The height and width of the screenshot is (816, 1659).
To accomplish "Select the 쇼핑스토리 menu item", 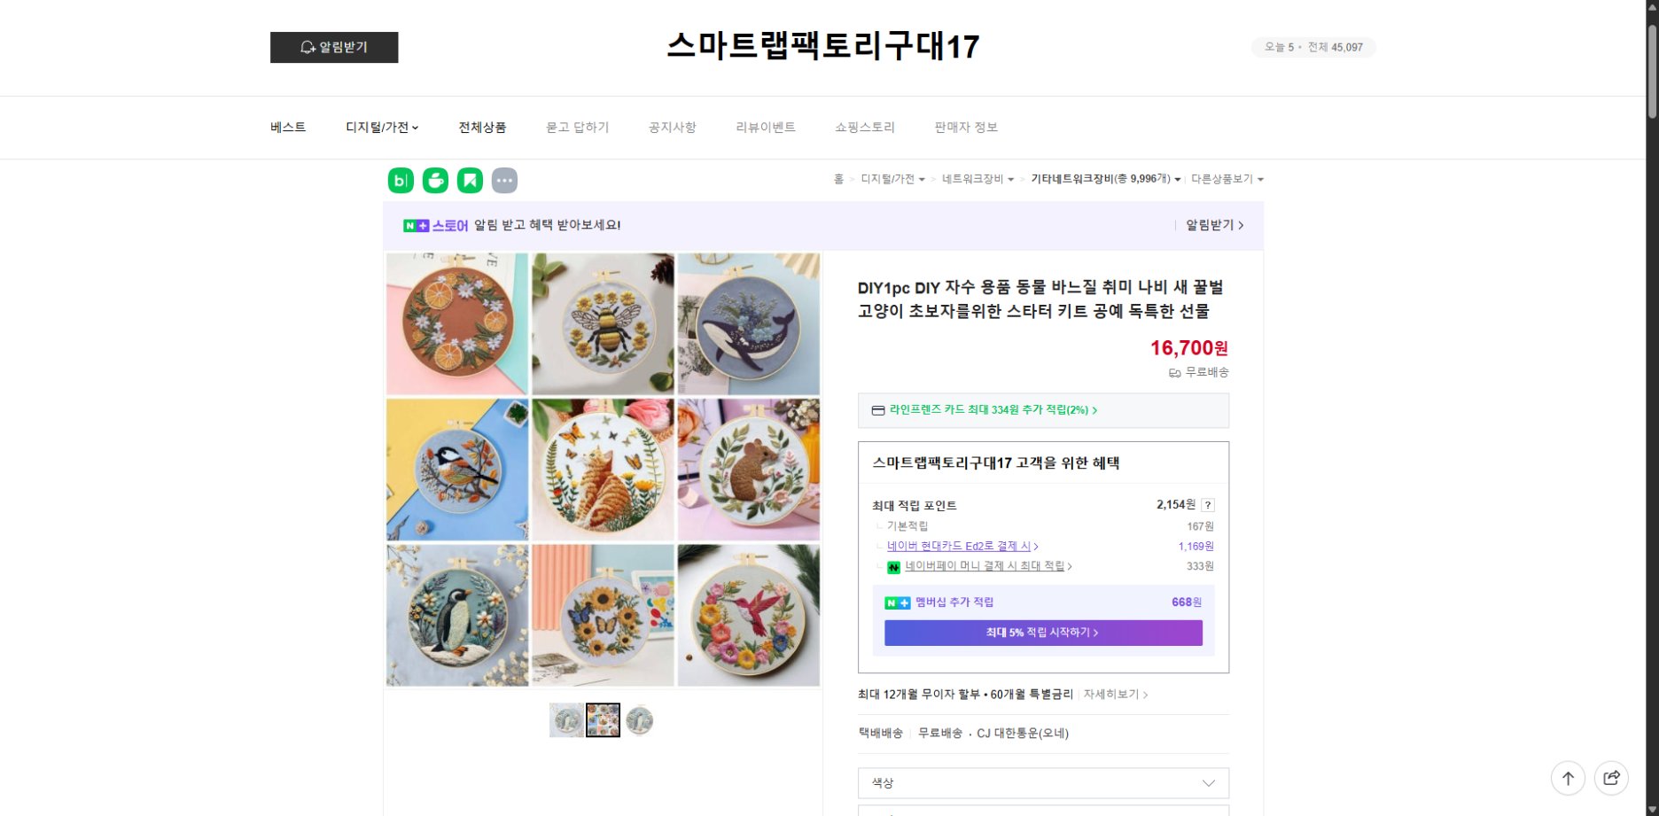I will 864,127.
